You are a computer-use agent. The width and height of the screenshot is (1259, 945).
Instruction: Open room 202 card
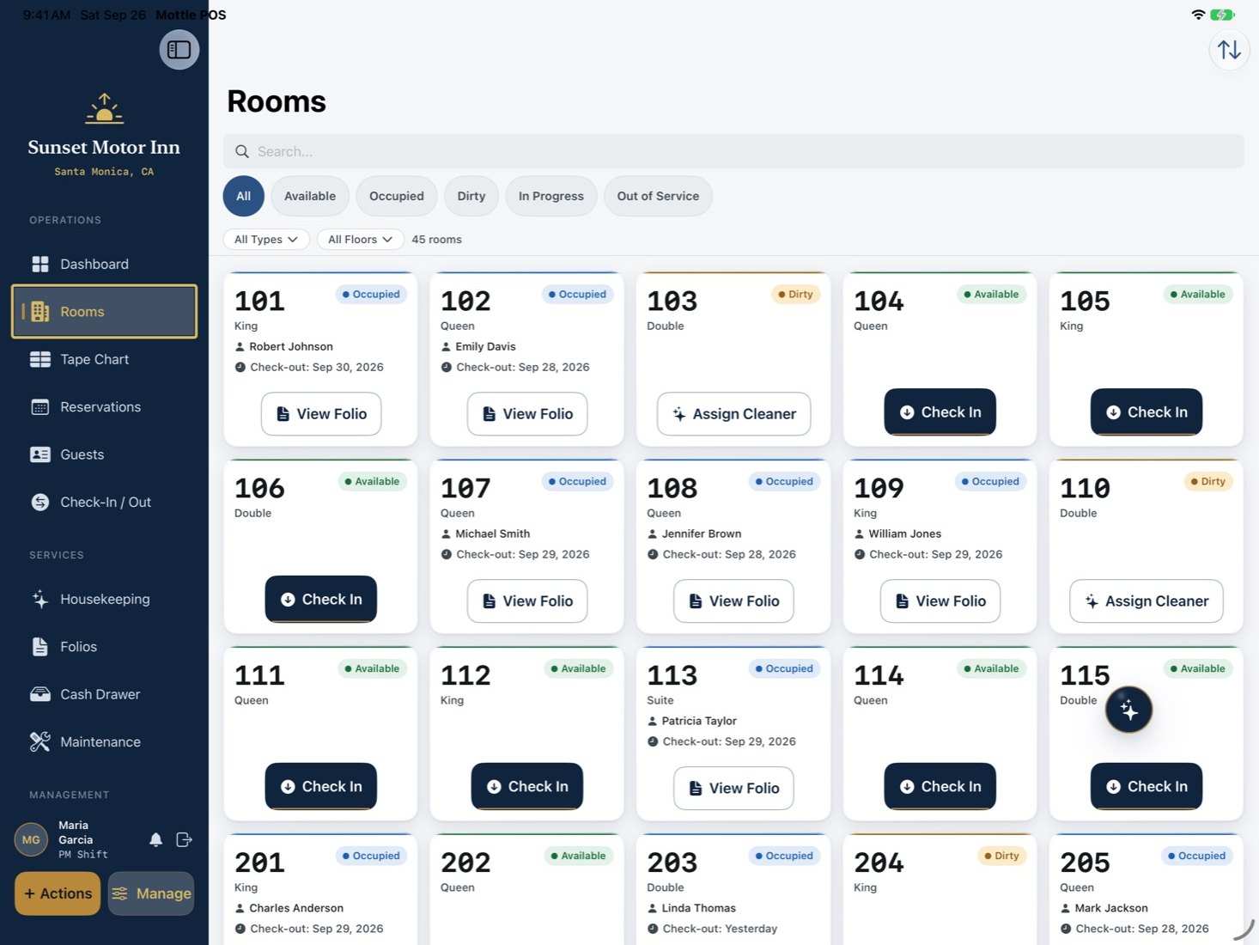click(x=527, y=890)
